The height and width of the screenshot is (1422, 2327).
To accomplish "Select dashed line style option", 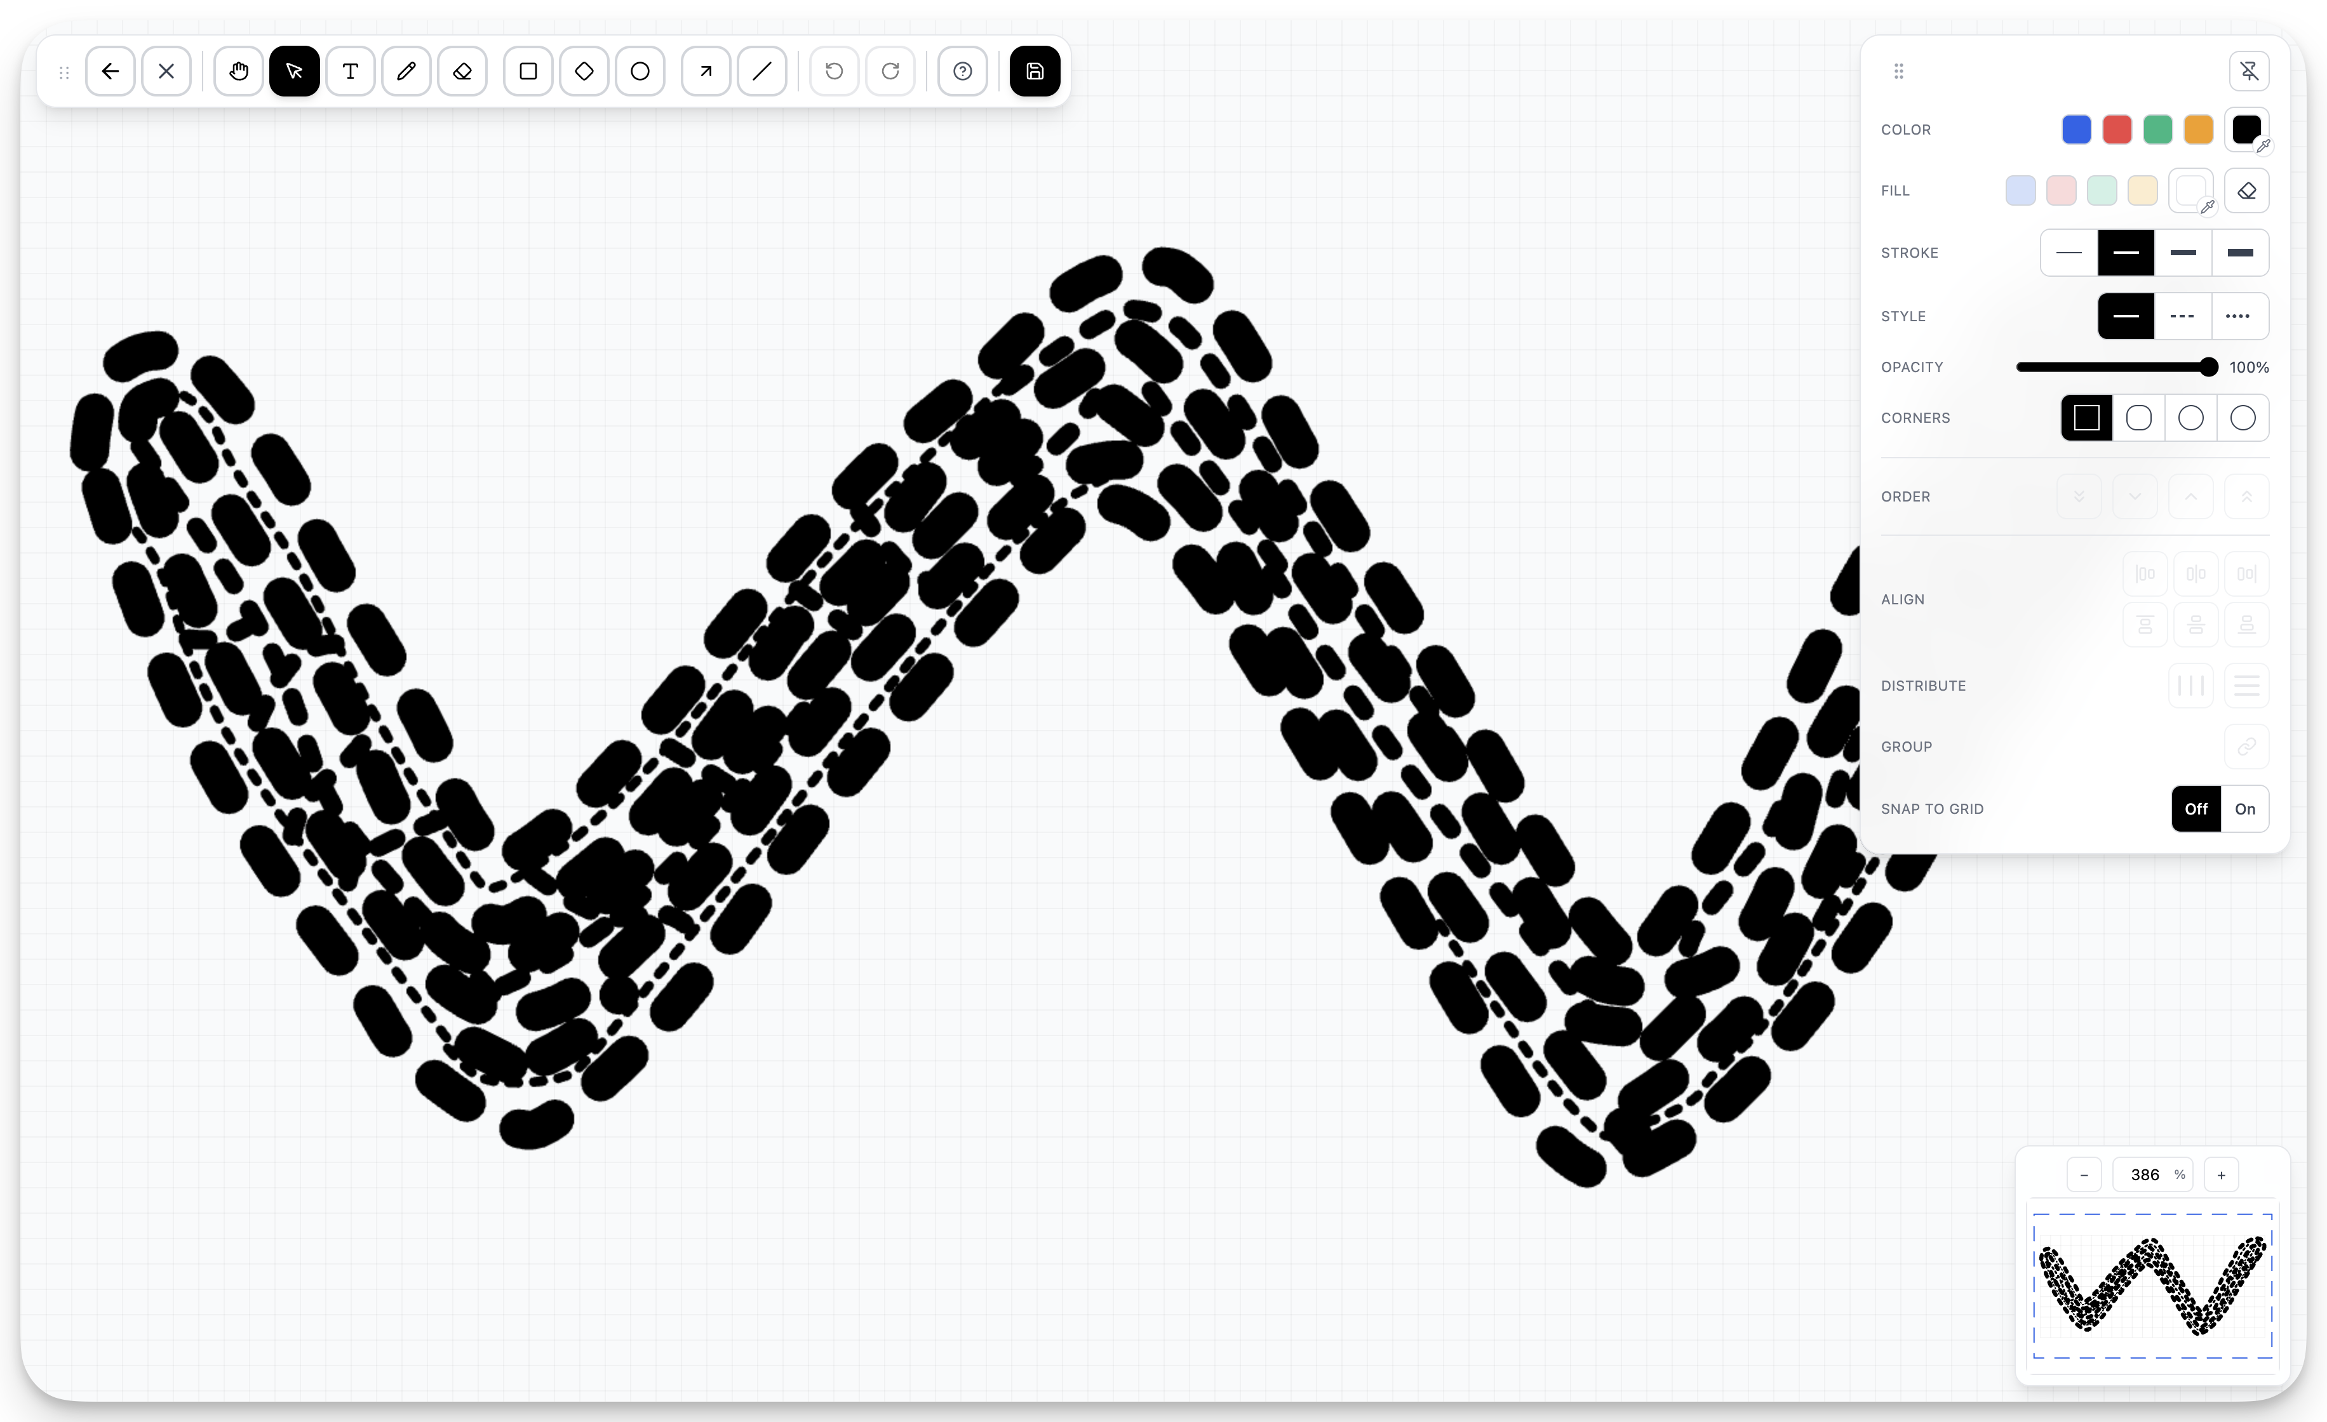I will (x=2182, y=316).
